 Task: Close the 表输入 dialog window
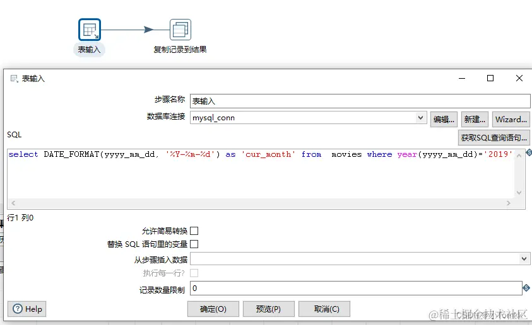pos(519,78)
